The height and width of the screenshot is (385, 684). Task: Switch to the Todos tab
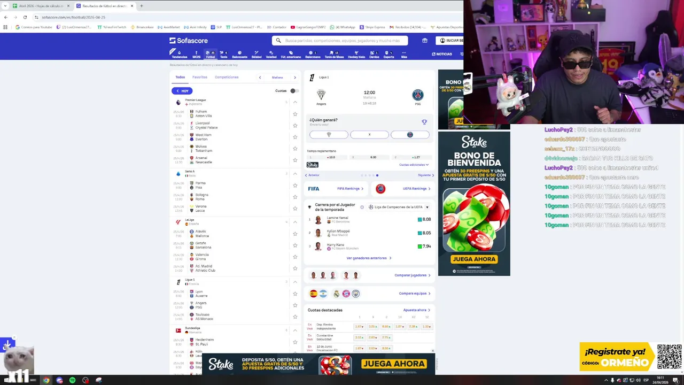coord(180,77)
